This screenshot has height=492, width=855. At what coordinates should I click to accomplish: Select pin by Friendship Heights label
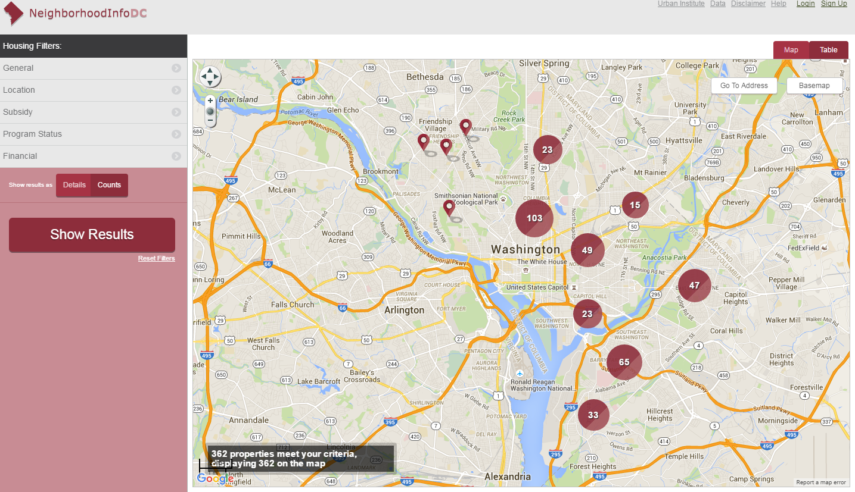click(x=446, y=148)
